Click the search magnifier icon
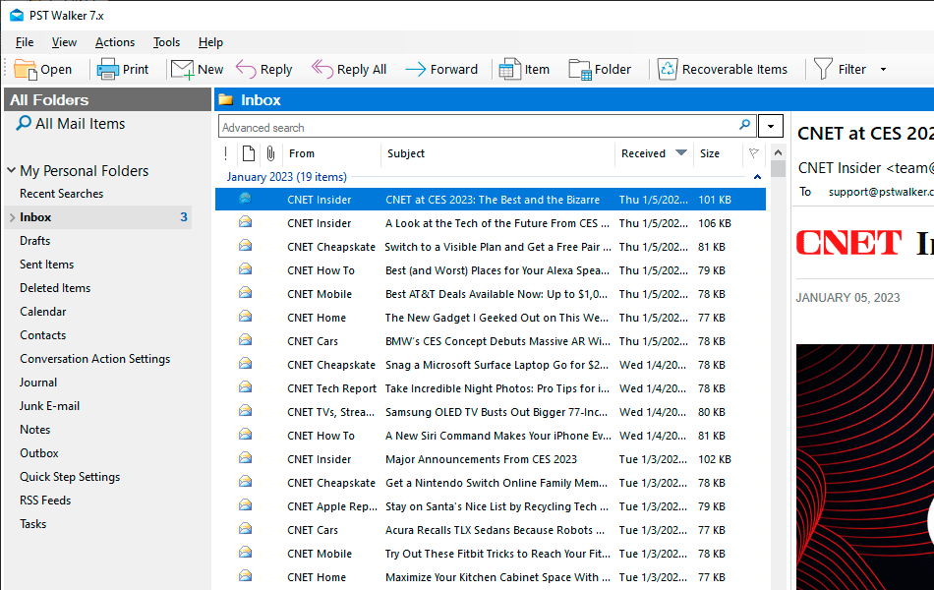The width and height of the screenshot is (934, 590). pyautogui.click(x=744, y=125)
